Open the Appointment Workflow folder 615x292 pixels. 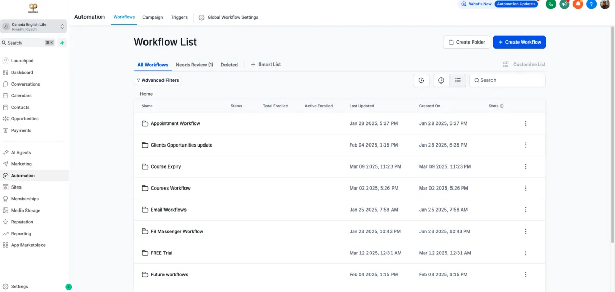[x=175, y=123]
